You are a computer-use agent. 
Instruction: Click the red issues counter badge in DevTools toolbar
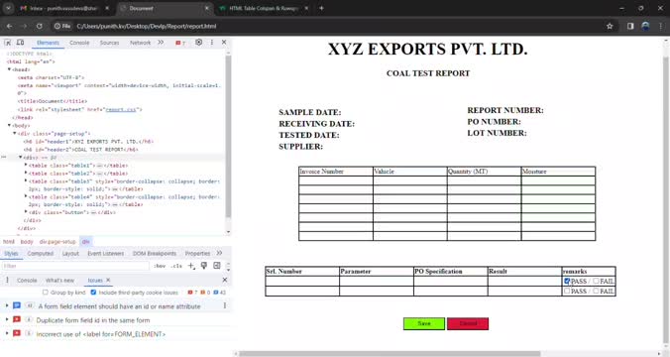tap(180, 43)
